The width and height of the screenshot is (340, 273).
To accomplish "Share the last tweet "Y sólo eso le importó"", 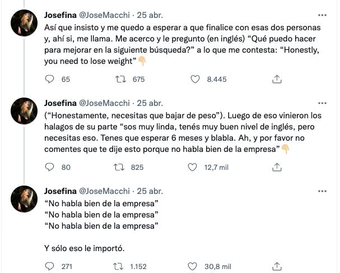I will click(x=276, y=267).
